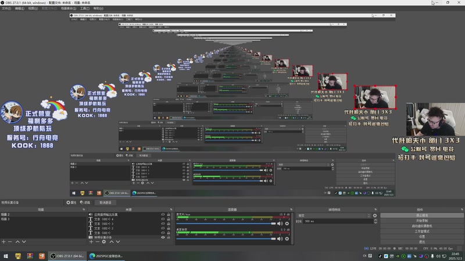Click 退出 exit button in controls

(422, 242)
